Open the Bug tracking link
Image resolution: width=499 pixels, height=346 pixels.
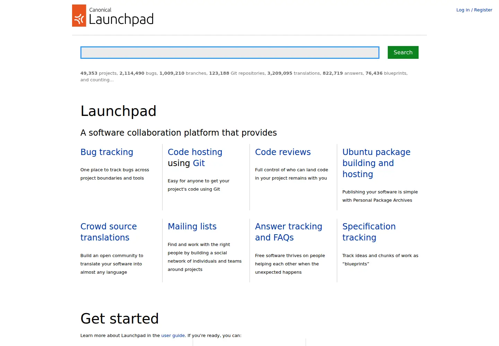point(107,152)
